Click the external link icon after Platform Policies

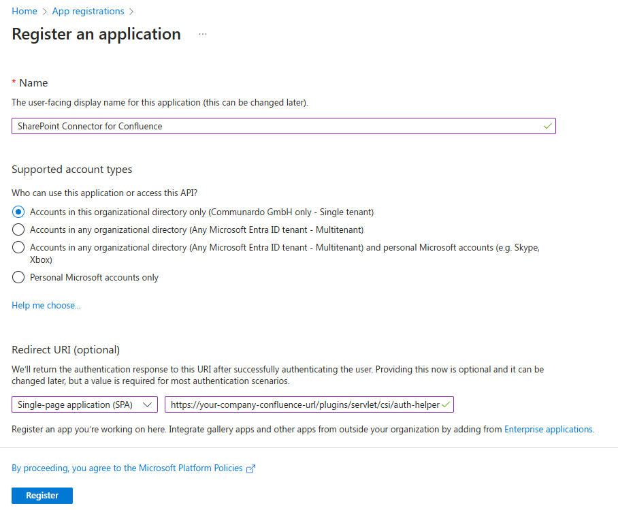(250, 468)
